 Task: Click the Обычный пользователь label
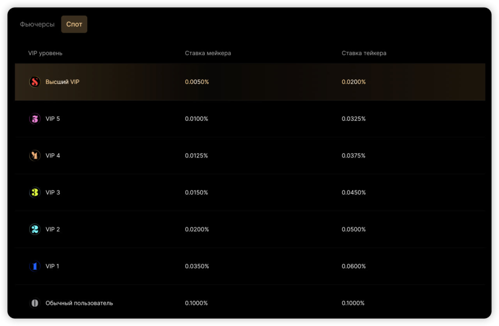coord(79,303)
